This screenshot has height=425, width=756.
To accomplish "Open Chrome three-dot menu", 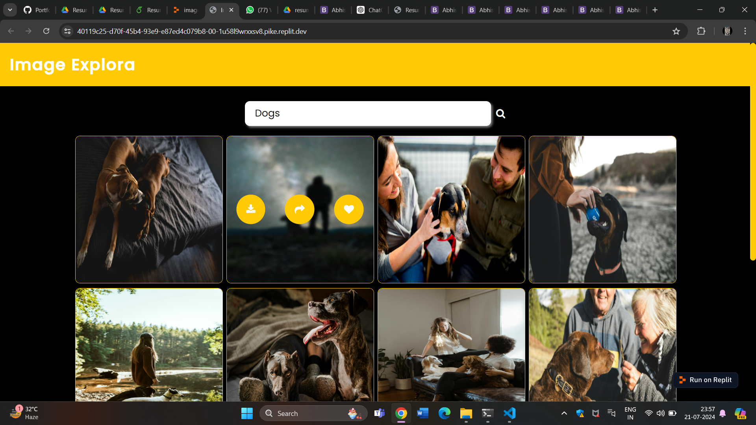I will pos(745,31).
